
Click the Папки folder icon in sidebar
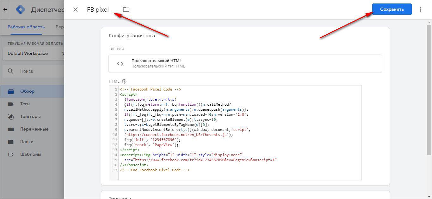pos(11,142)
